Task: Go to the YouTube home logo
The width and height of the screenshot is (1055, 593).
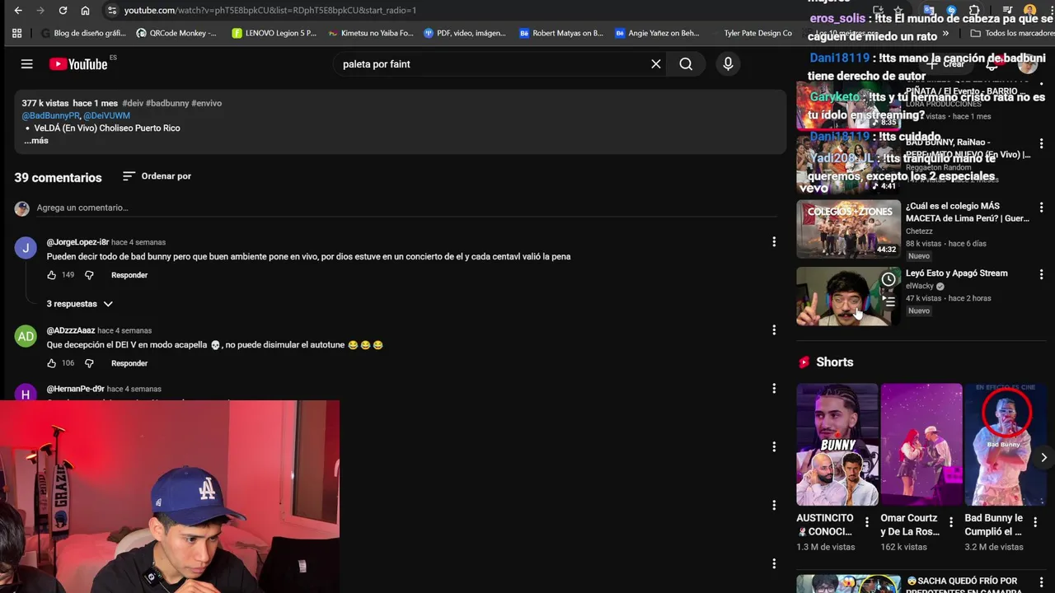Action: [78, 64]
